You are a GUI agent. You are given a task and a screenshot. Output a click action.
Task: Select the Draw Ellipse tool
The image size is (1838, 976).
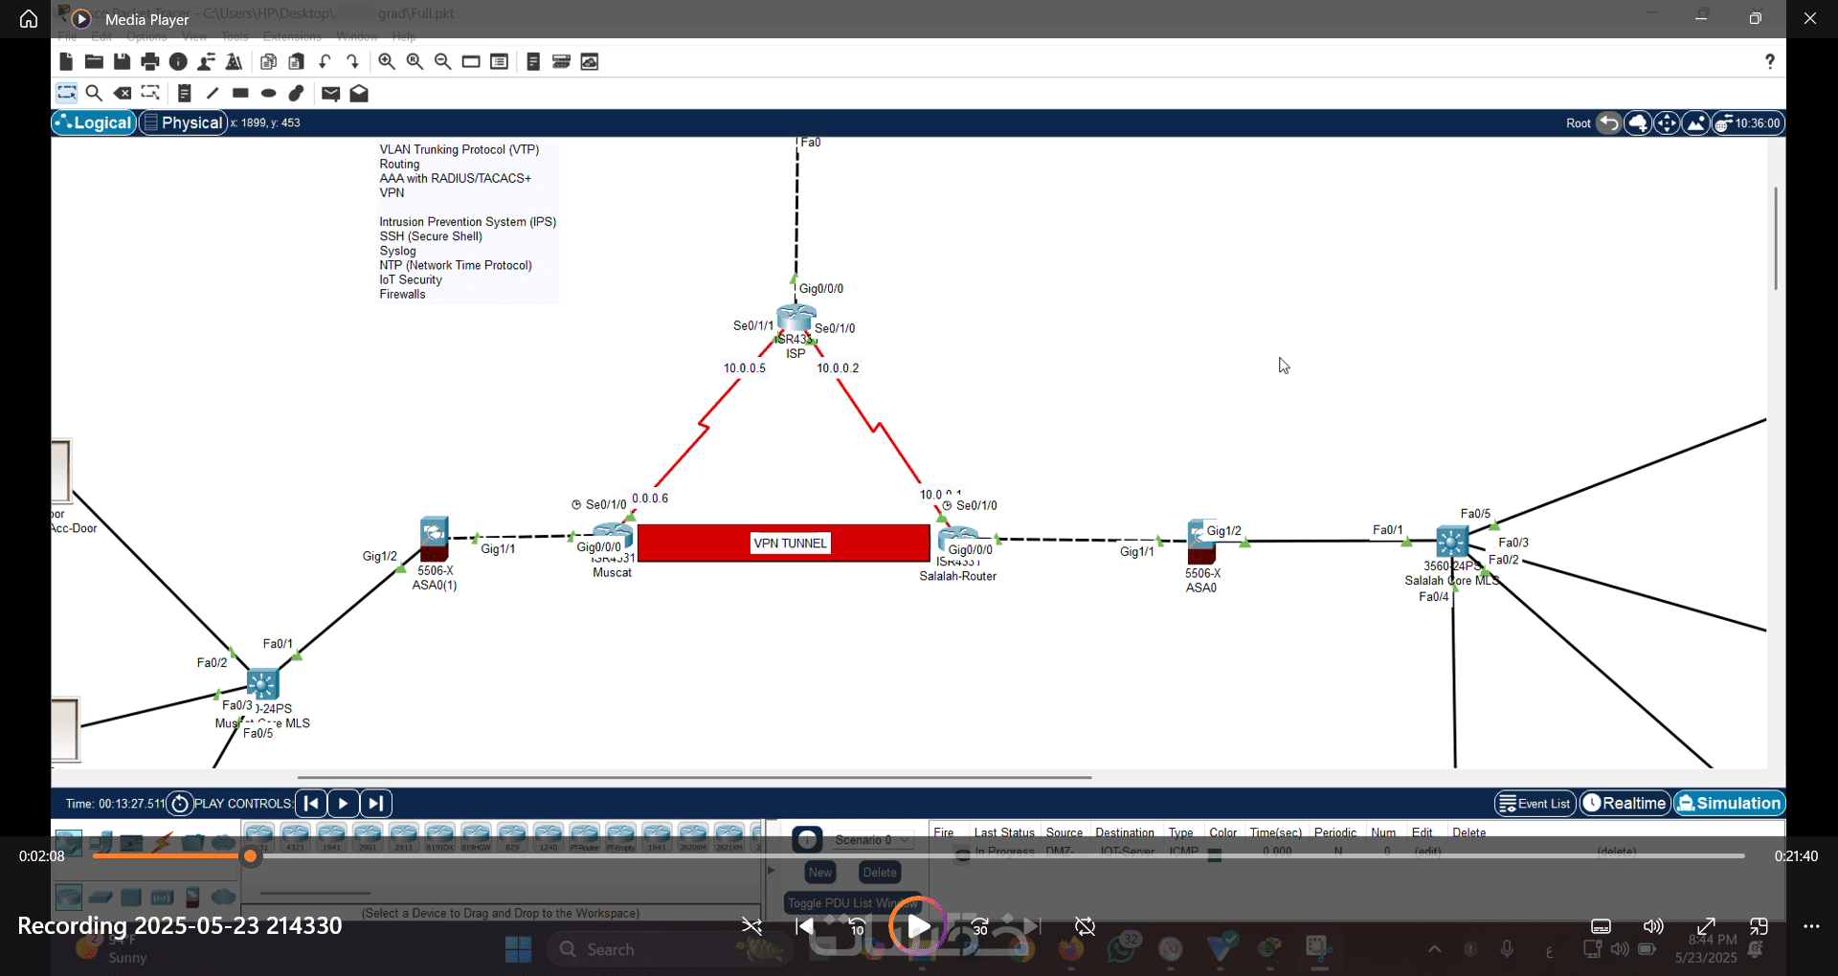[x=269, y=93]
